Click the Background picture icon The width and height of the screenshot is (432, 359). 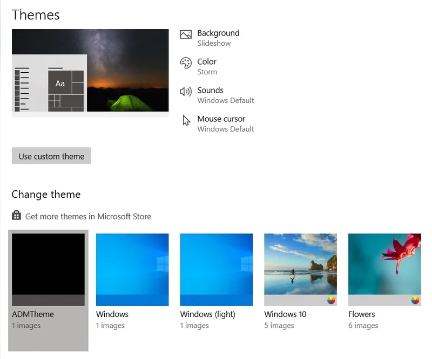click(186, 34)
